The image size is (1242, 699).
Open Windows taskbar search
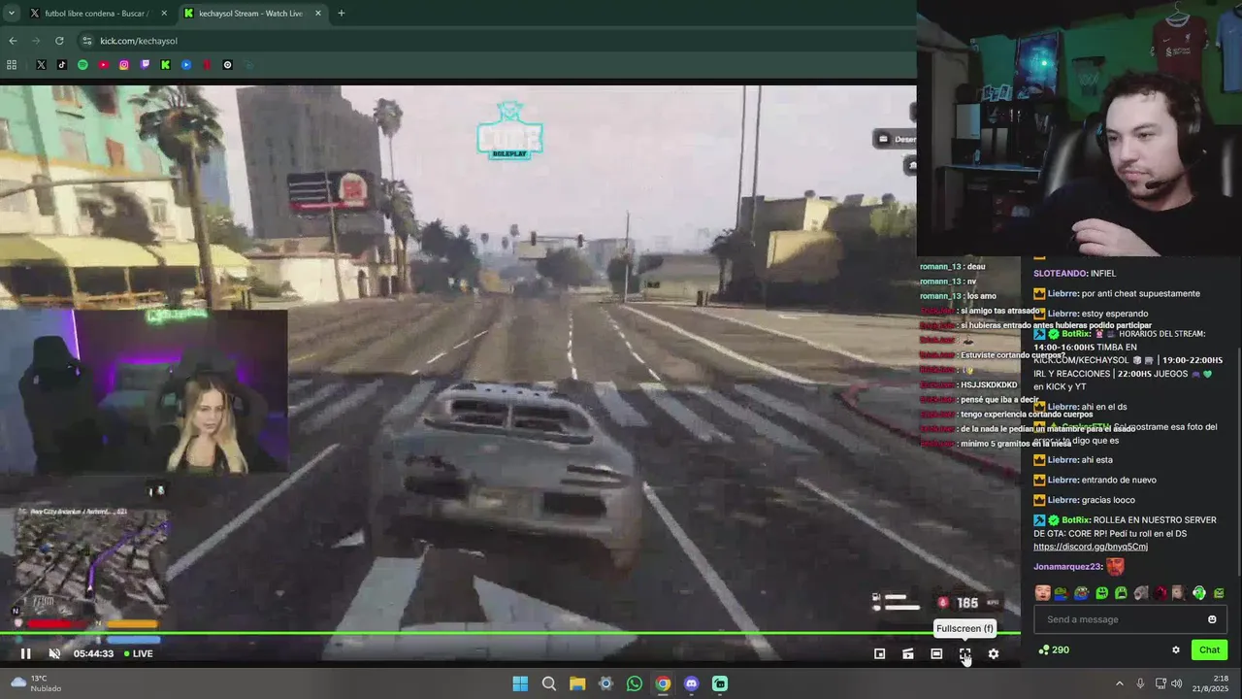click(x=548, y=683)
